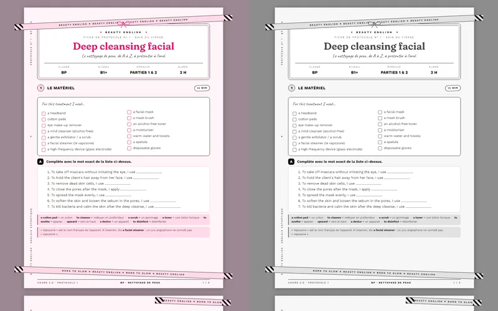Click the bow ornament on the gray ribbon
The width and height of the screenshot is (498, 311).
coord(374,24)
